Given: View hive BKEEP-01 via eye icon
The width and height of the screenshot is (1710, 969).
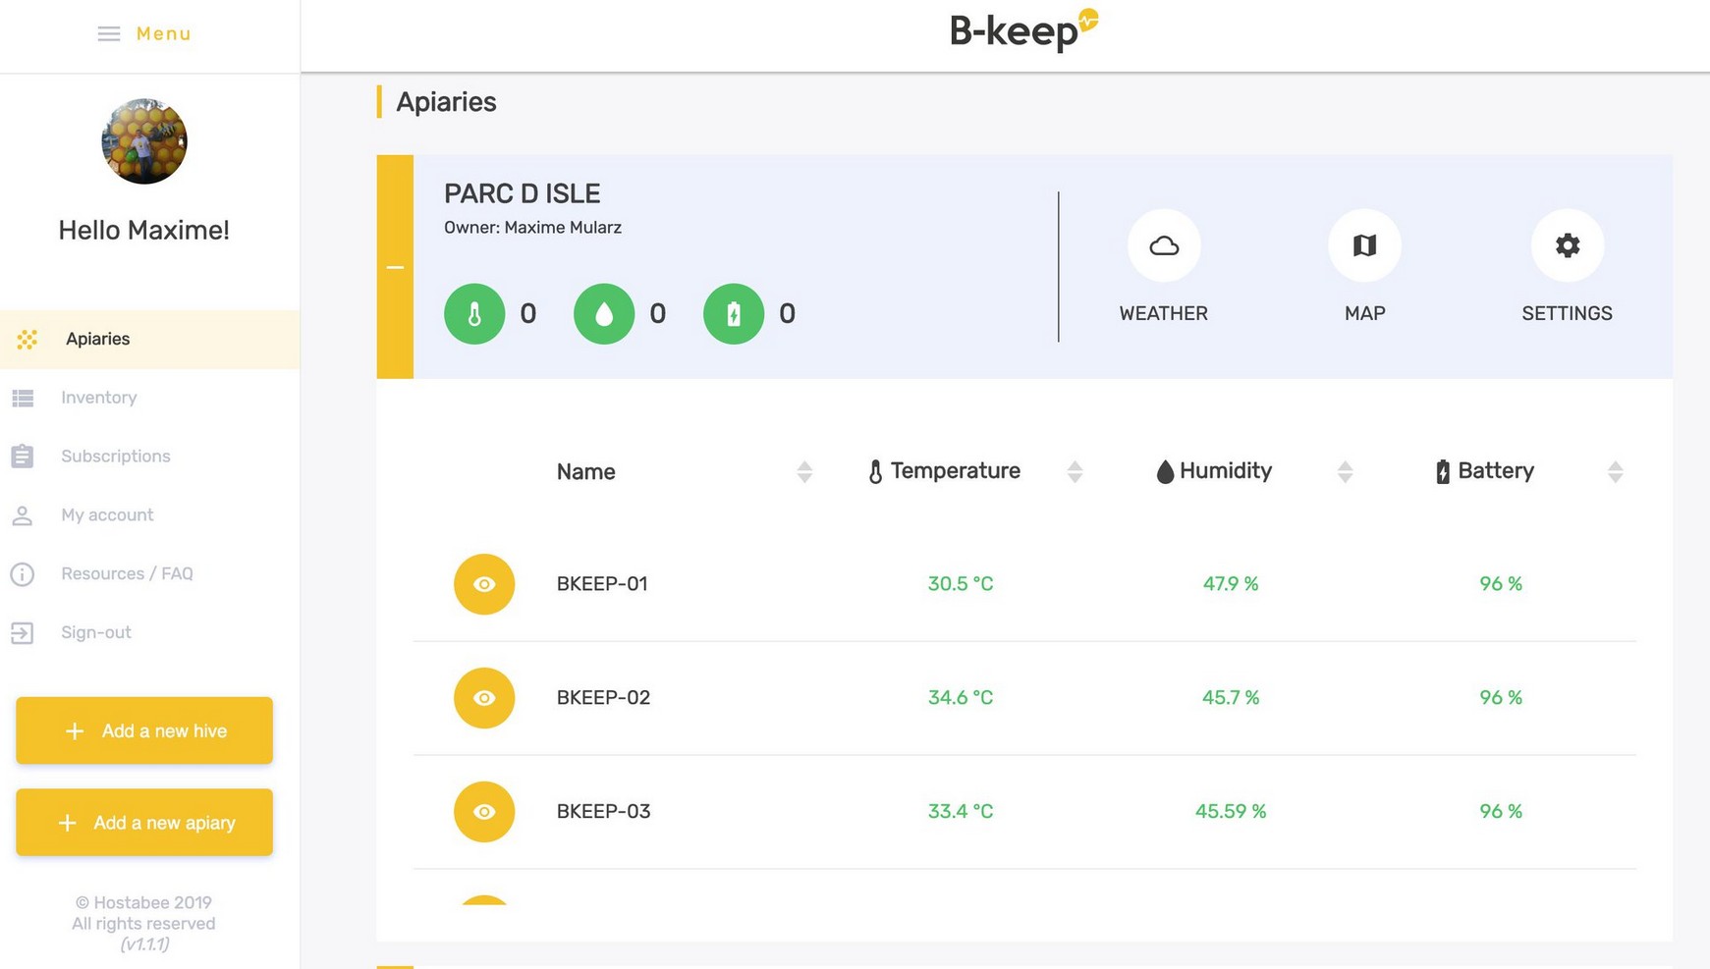Looking at the screenshot, I should [484, 584].
